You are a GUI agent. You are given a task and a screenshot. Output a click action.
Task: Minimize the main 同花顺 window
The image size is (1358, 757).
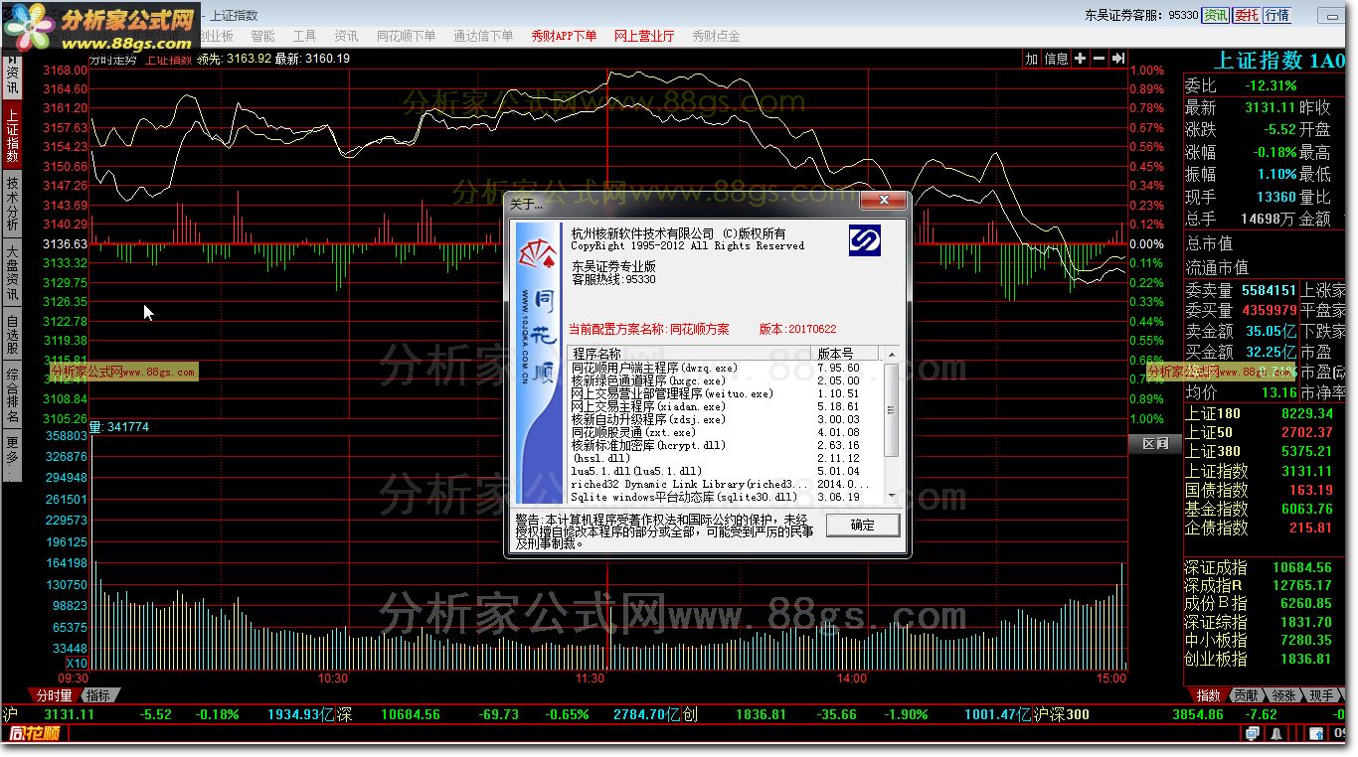(x=1331, y=15)
